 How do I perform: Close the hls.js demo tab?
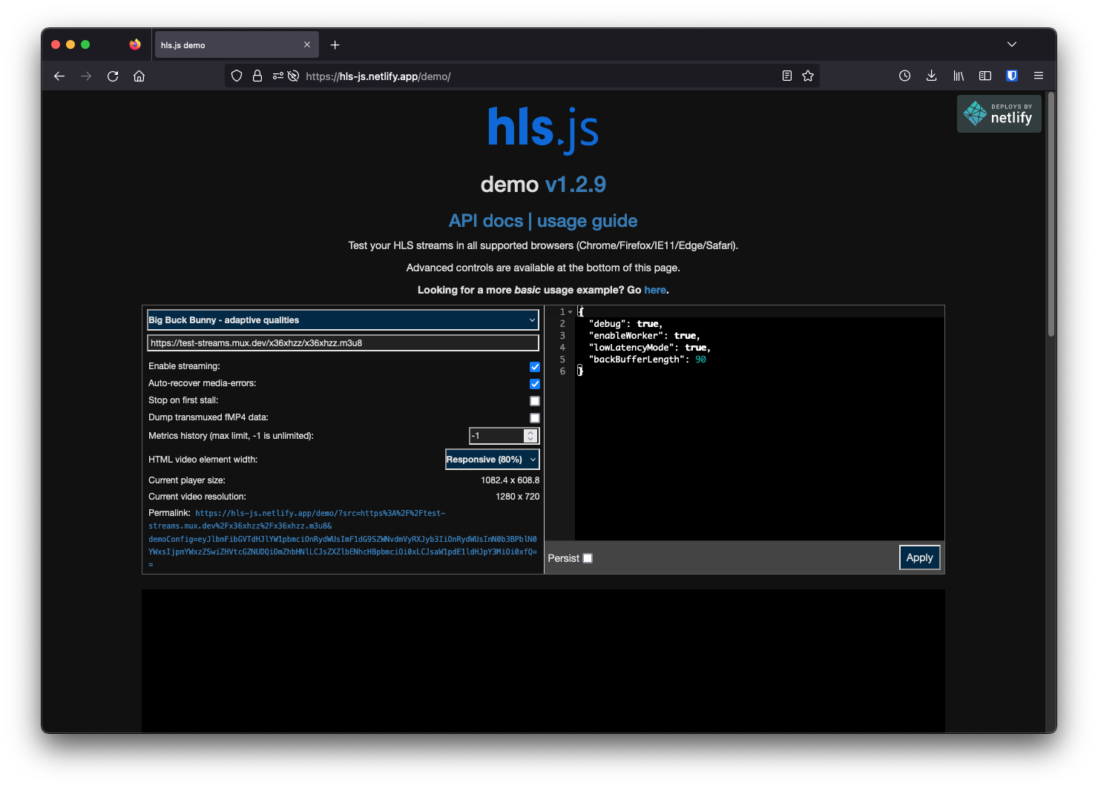point(307,44)
